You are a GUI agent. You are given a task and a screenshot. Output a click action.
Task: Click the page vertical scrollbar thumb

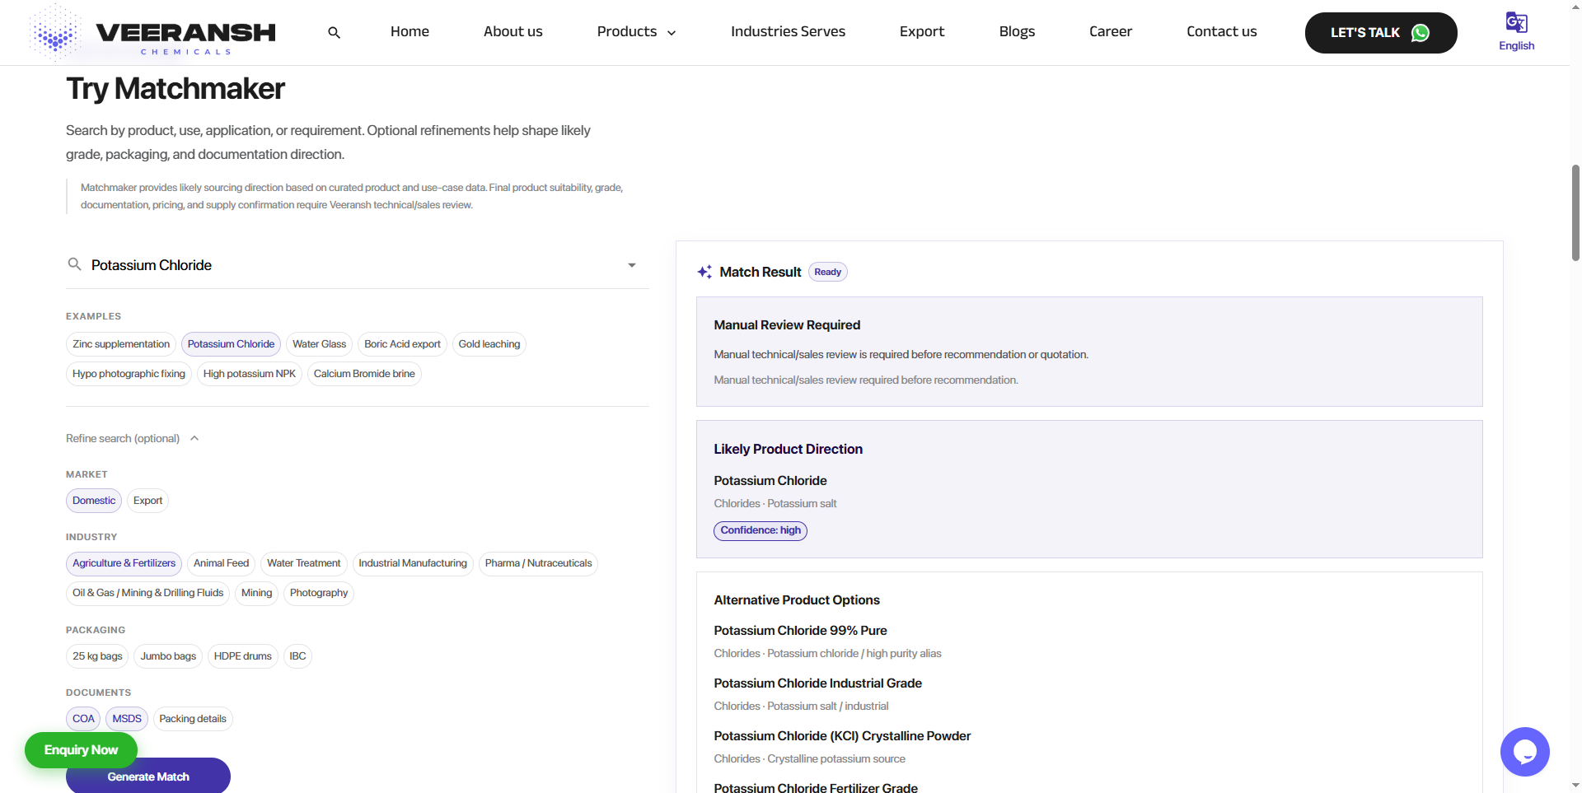1575,212
